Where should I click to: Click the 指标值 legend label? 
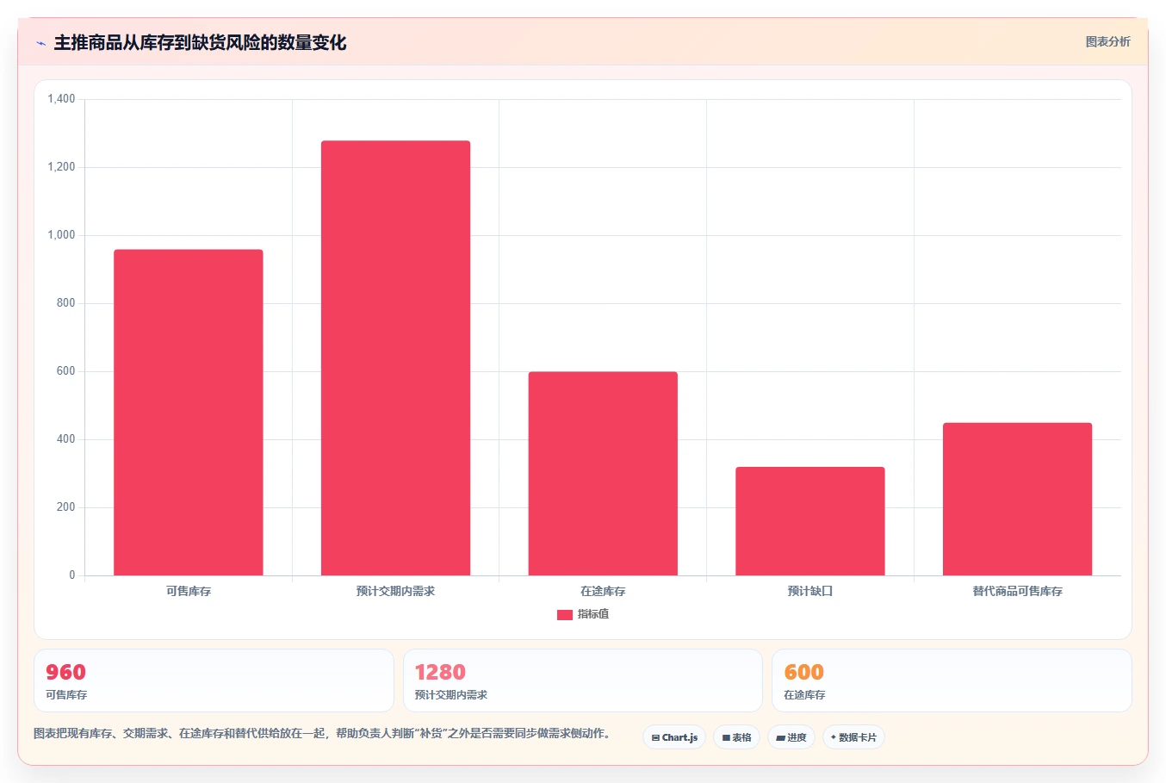click(593, 614)
